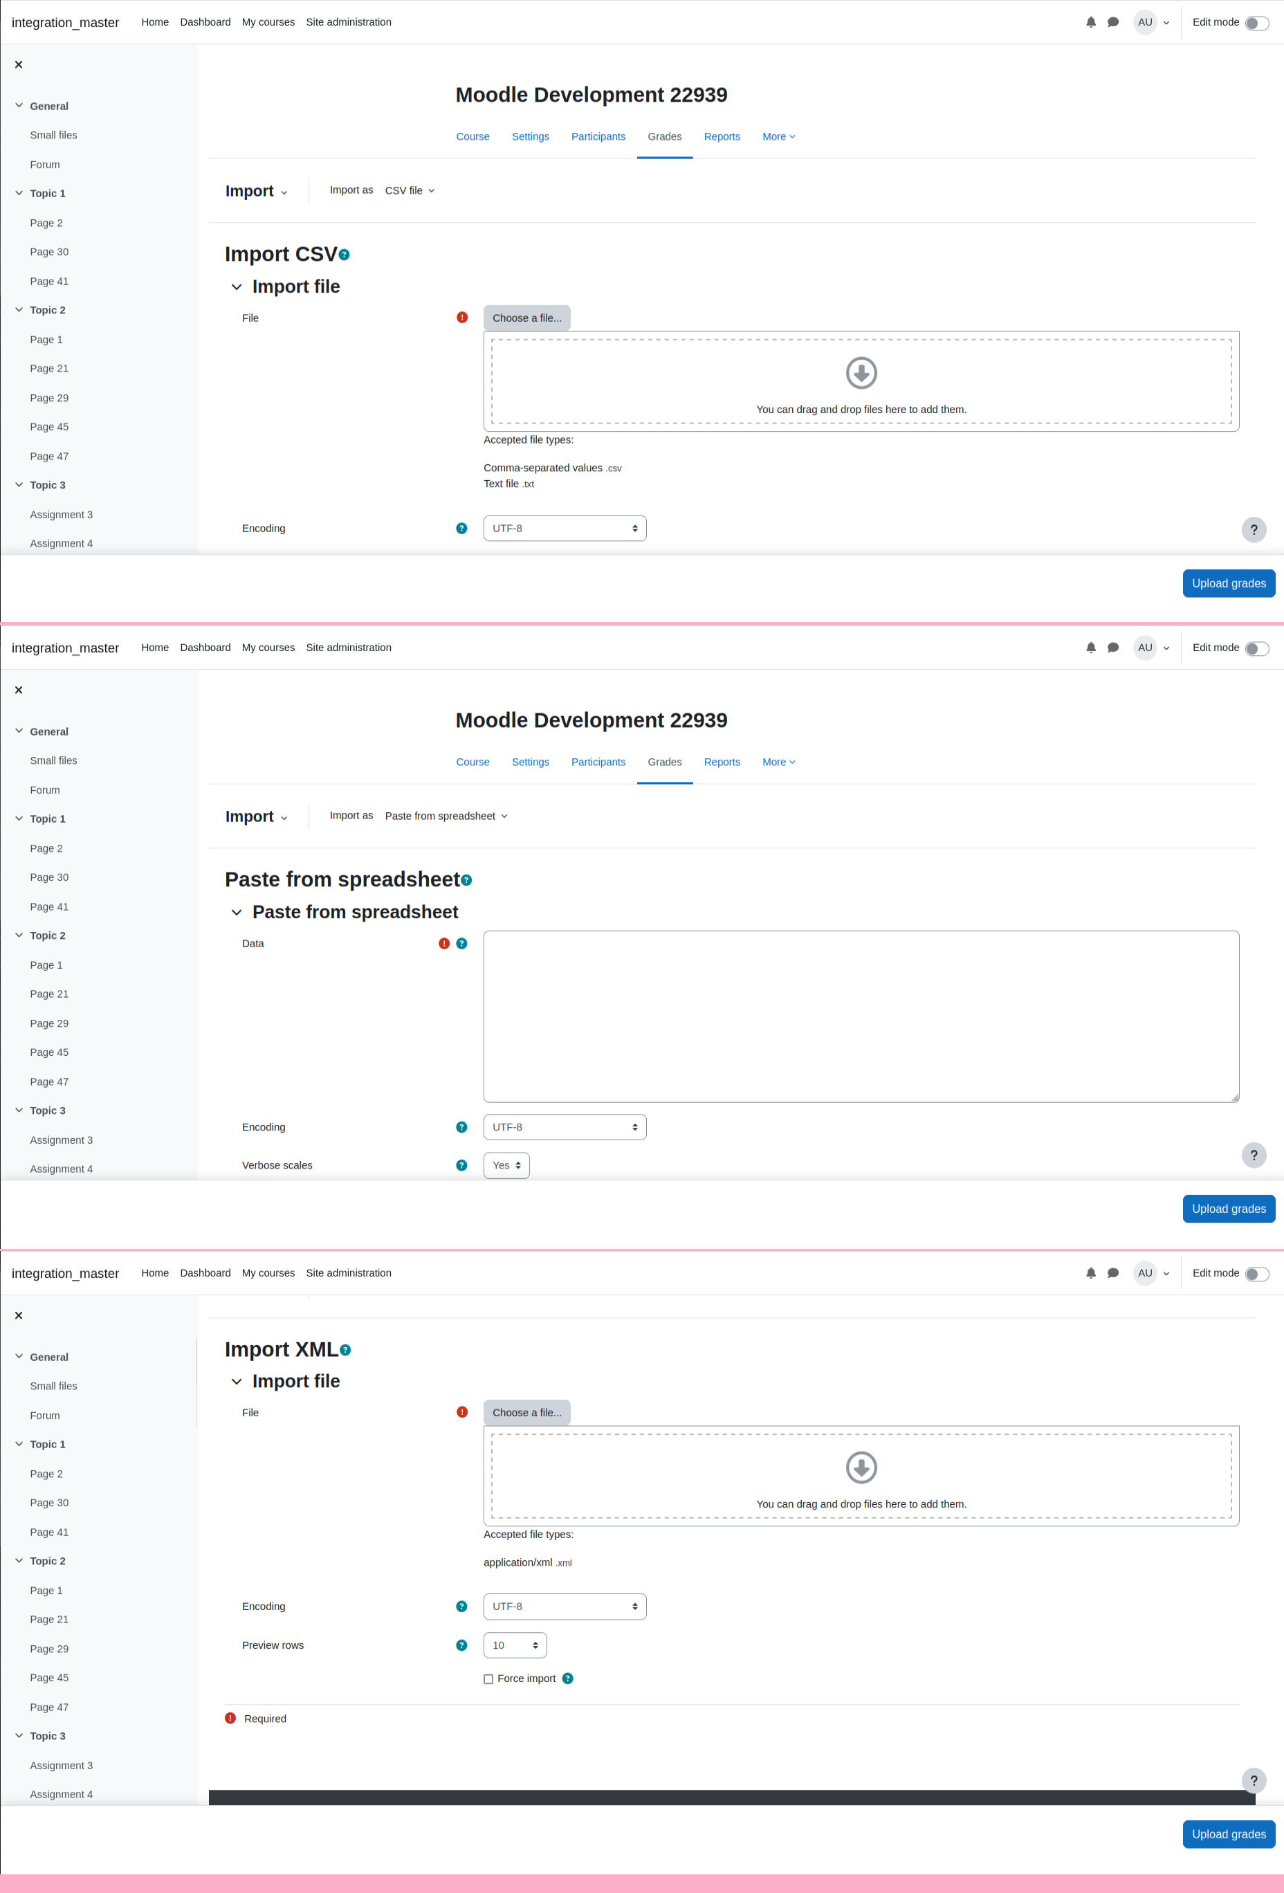Collapse the Paste from spreadsheet form section
Viewport: 1284px width, 1893px height.
point(236,913)
